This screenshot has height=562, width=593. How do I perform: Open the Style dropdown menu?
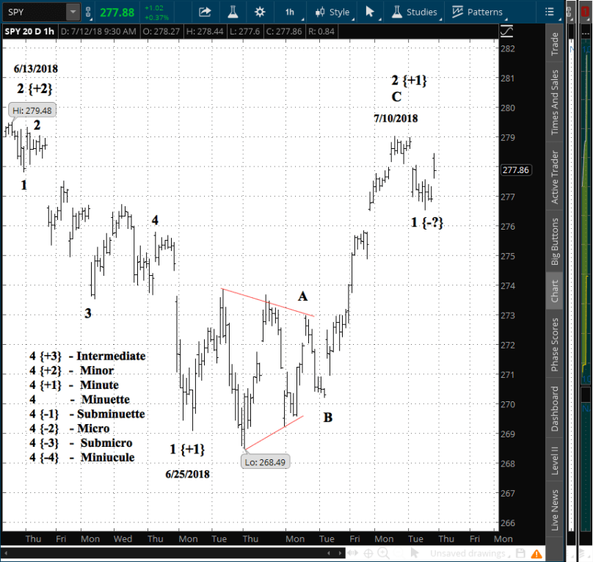click(x=332, y=12)
